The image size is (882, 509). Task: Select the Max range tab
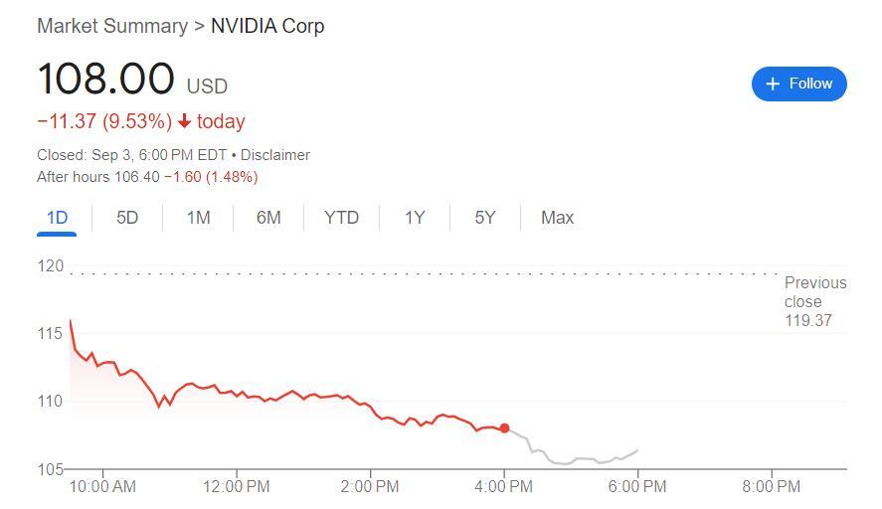click(x=557, y=218)
